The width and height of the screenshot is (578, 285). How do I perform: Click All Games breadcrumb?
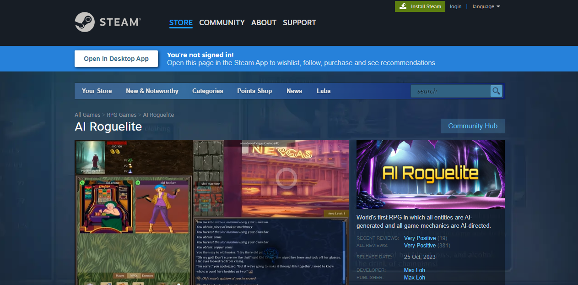(88, 115)
